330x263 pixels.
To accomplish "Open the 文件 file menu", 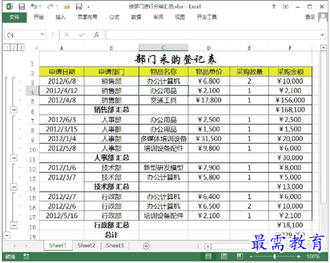I will click(14, 17).
